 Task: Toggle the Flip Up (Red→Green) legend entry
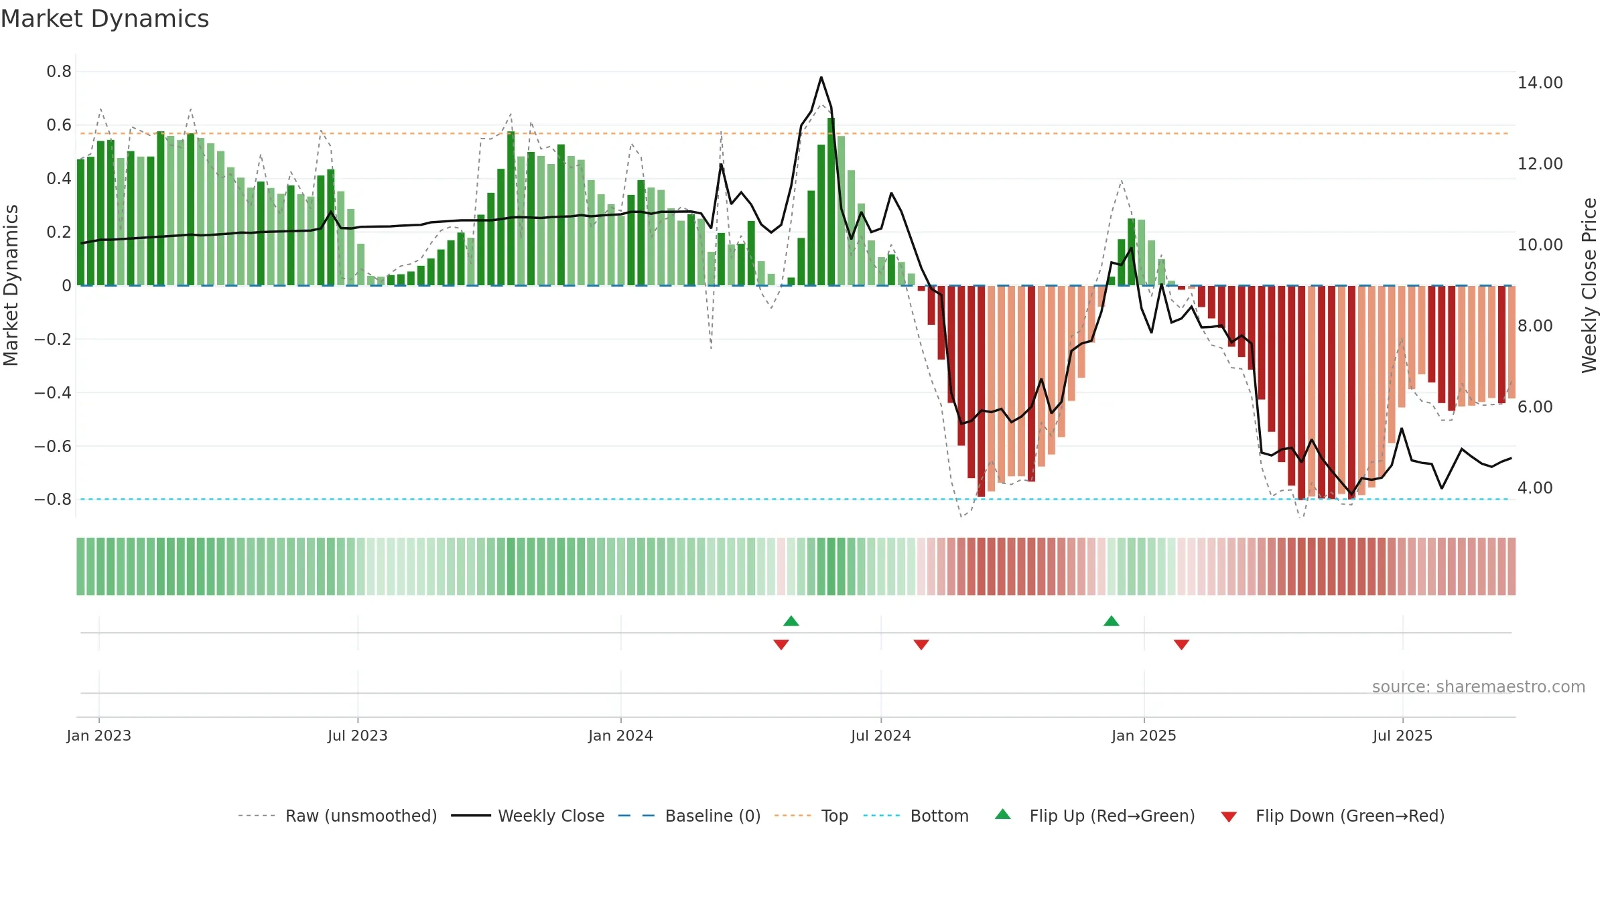[1095, 816]
